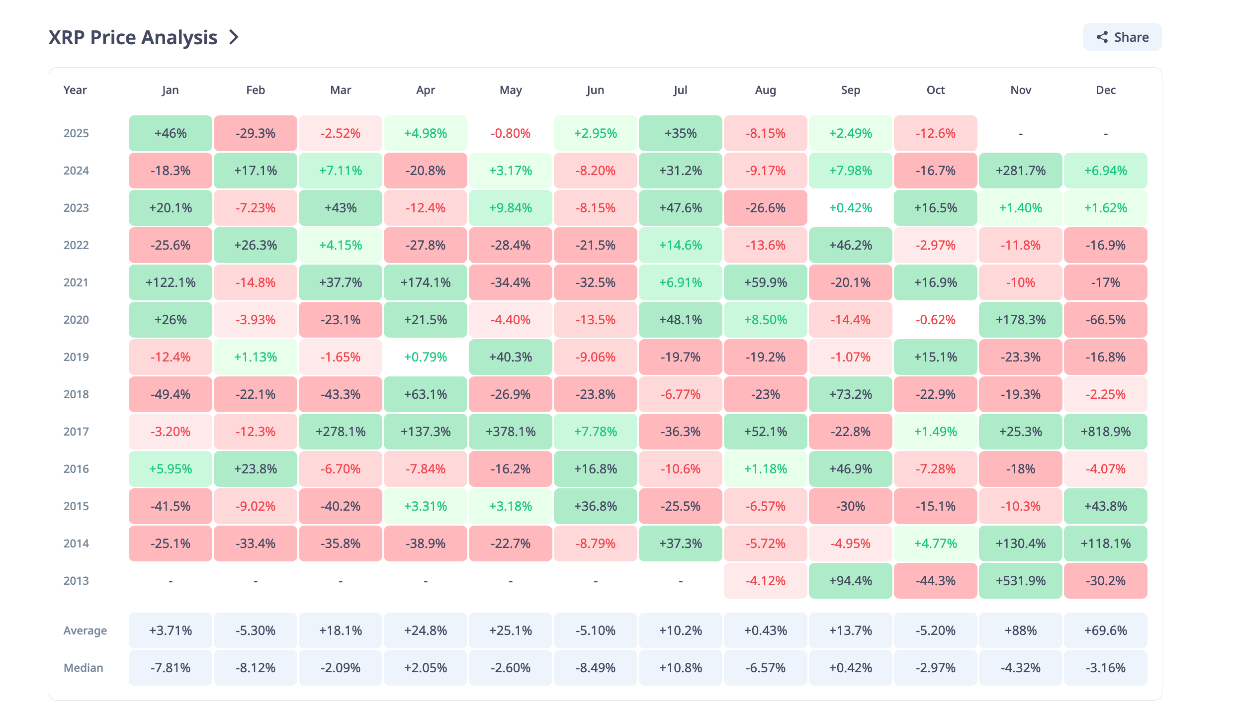Expand the chevron next to XRP Price Analysis
The image size is (1233, 722).
234,37
